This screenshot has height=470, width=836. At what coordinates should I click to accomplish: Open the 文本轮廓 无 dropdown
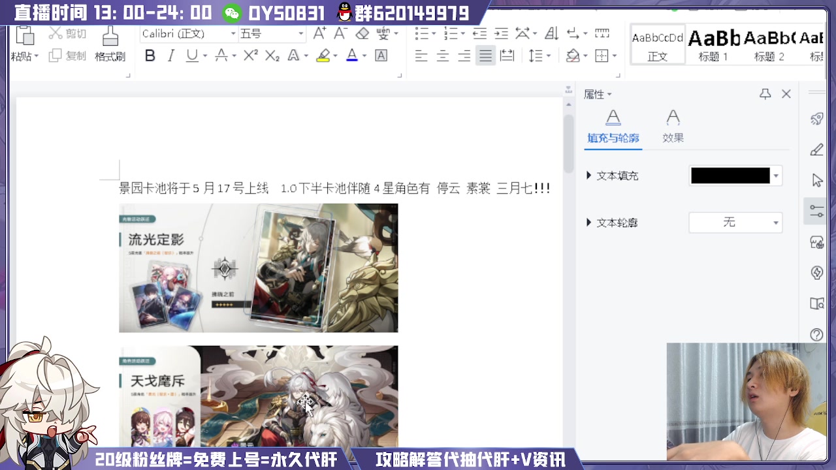(x=735, y=223)
